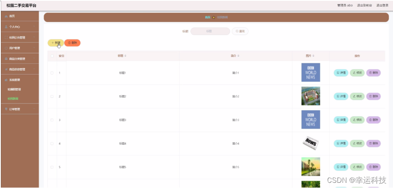Open the BBC World News thumbnail in row 1
The image size is (393, 188).
pyautogui.click(x=311, y=72)
